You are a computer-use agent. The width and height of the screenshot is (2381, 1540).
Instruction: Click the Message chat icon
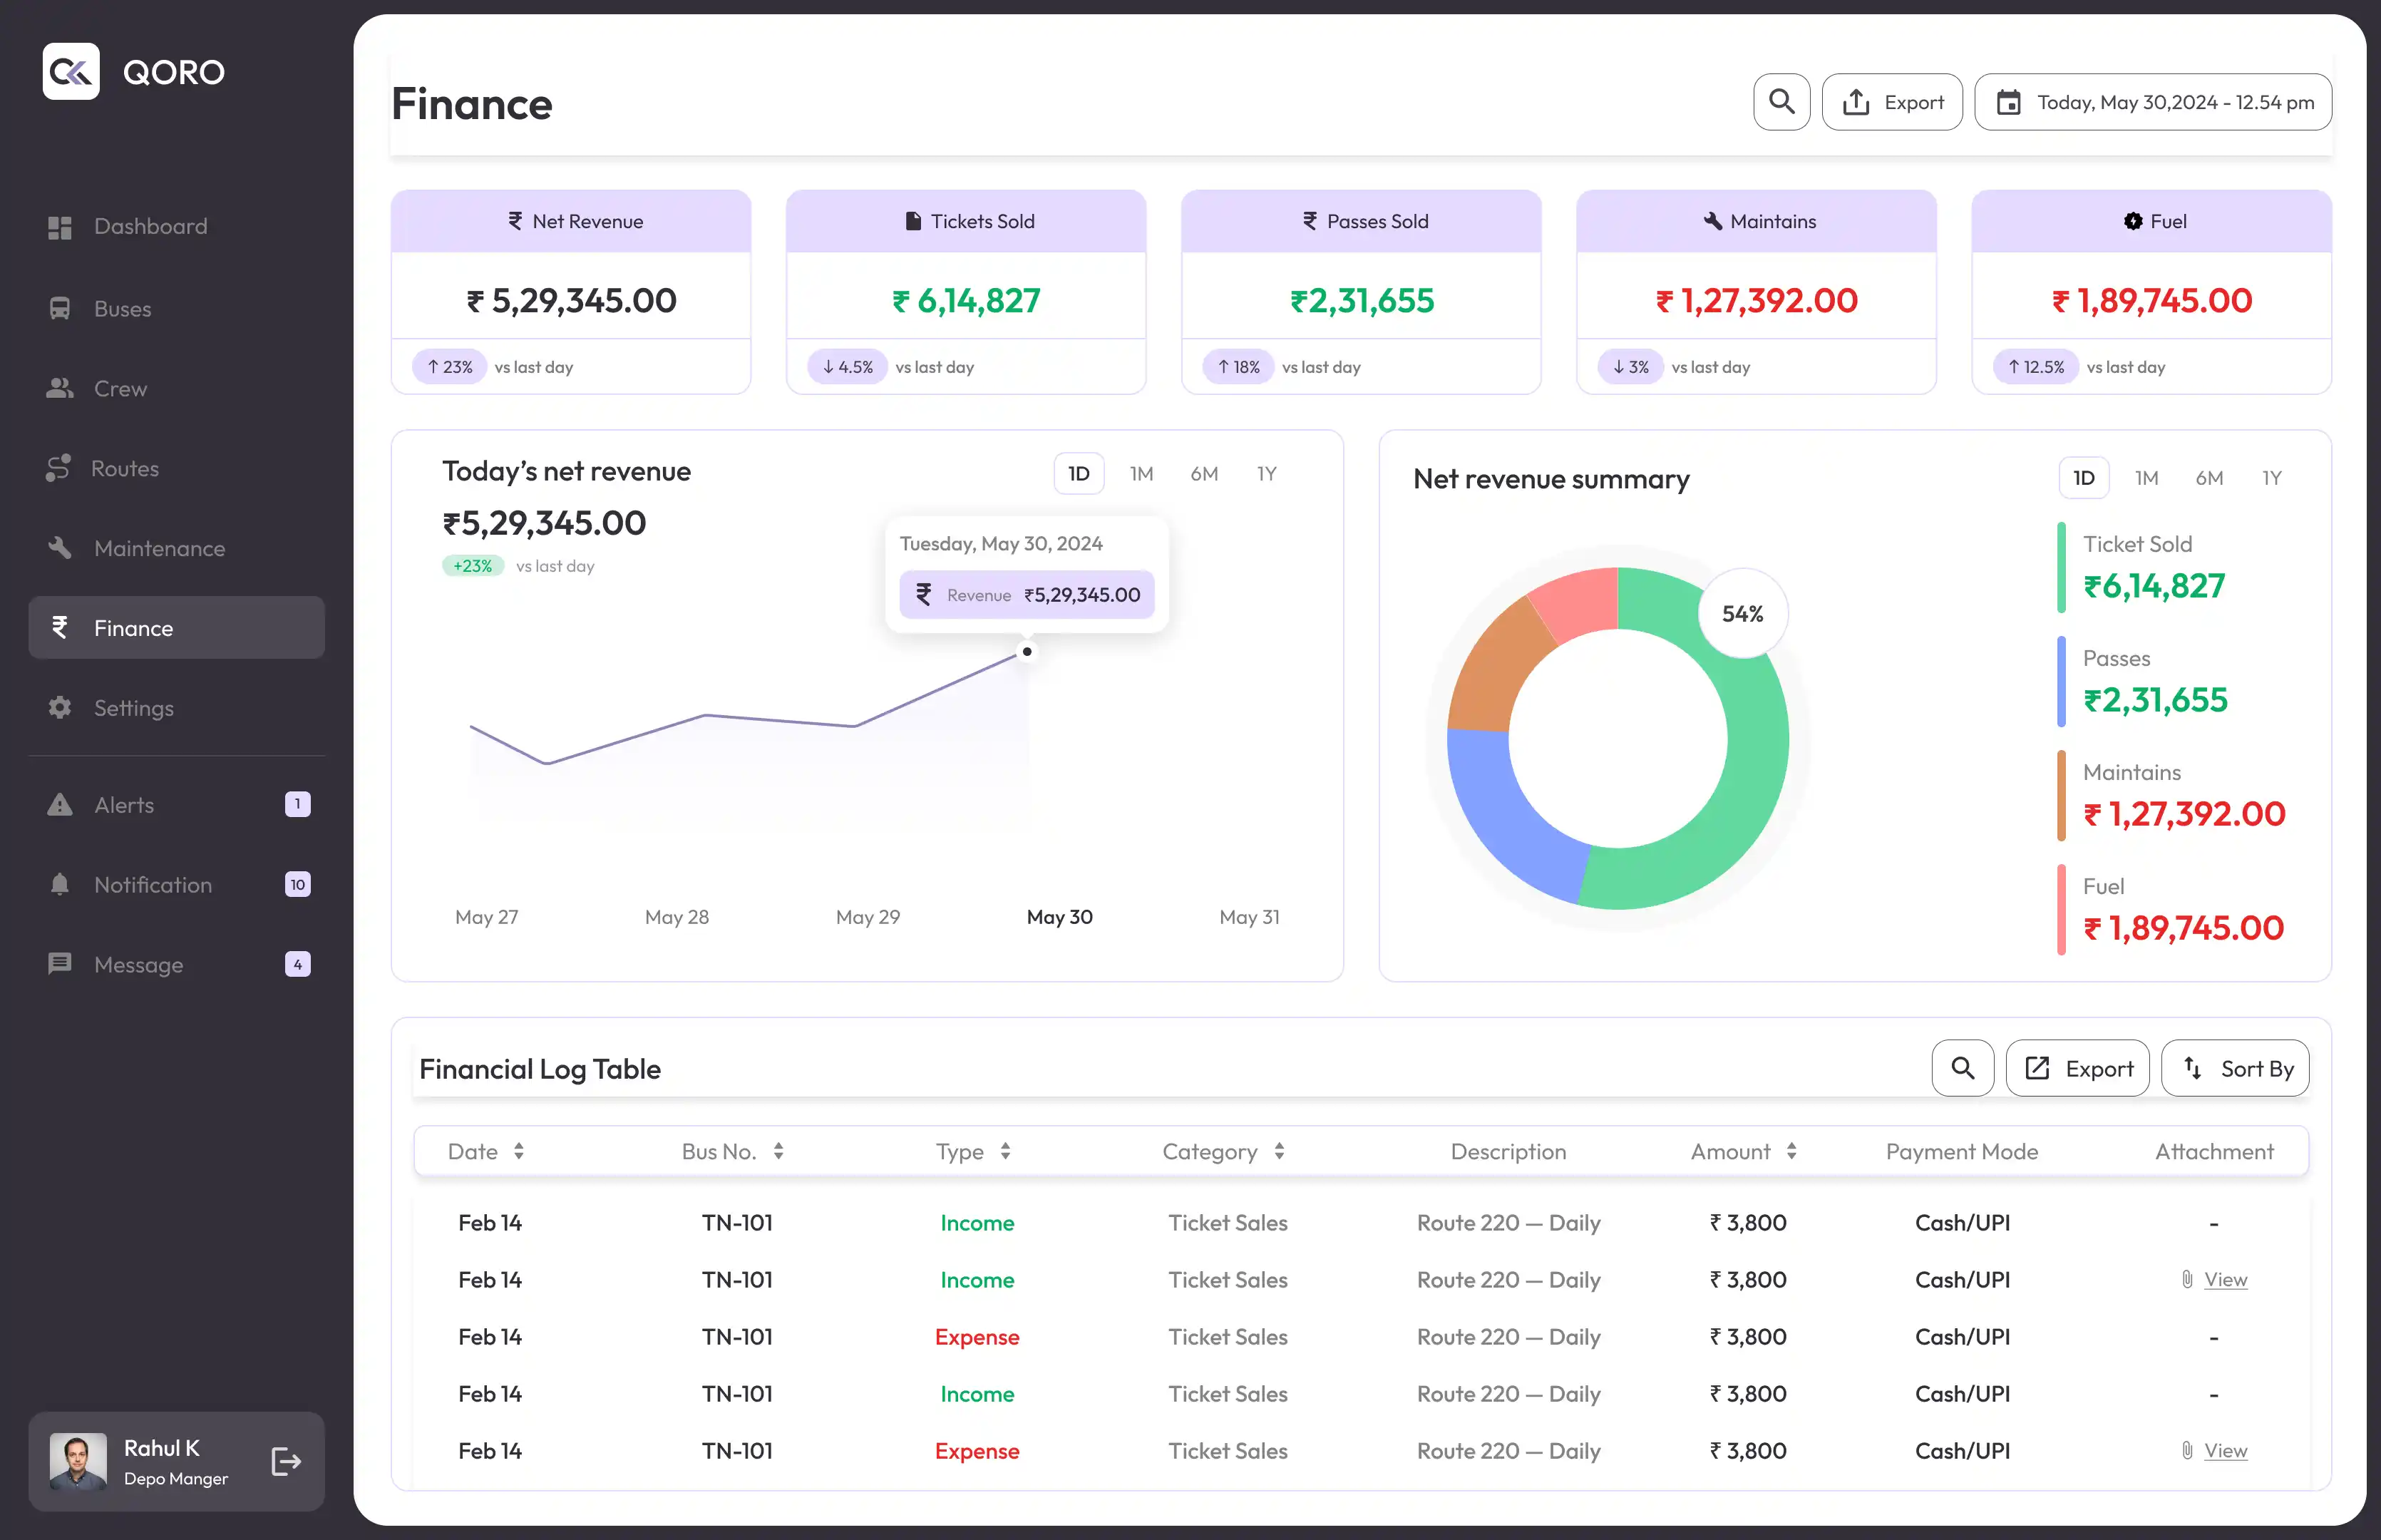coord(60,964)
